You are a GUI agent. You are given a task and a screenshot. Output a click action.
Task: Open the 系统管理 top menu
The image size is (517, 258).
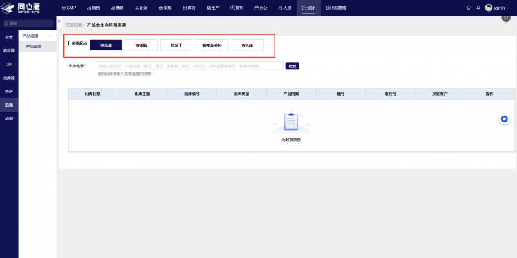(x=336, y=8)
